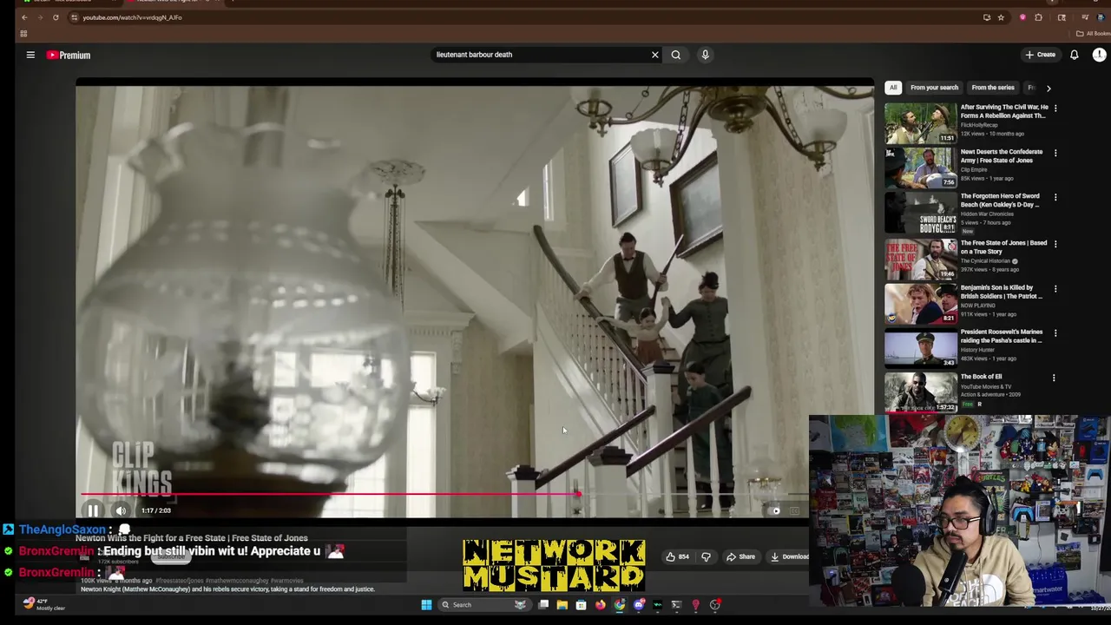Screen dimensions: 1111x625
Task: Open the browser extensions puzzle icon
Action: 1039,17
